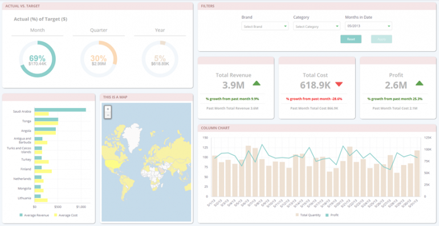Open the Select Category dropdown

(x=316, y=26)
